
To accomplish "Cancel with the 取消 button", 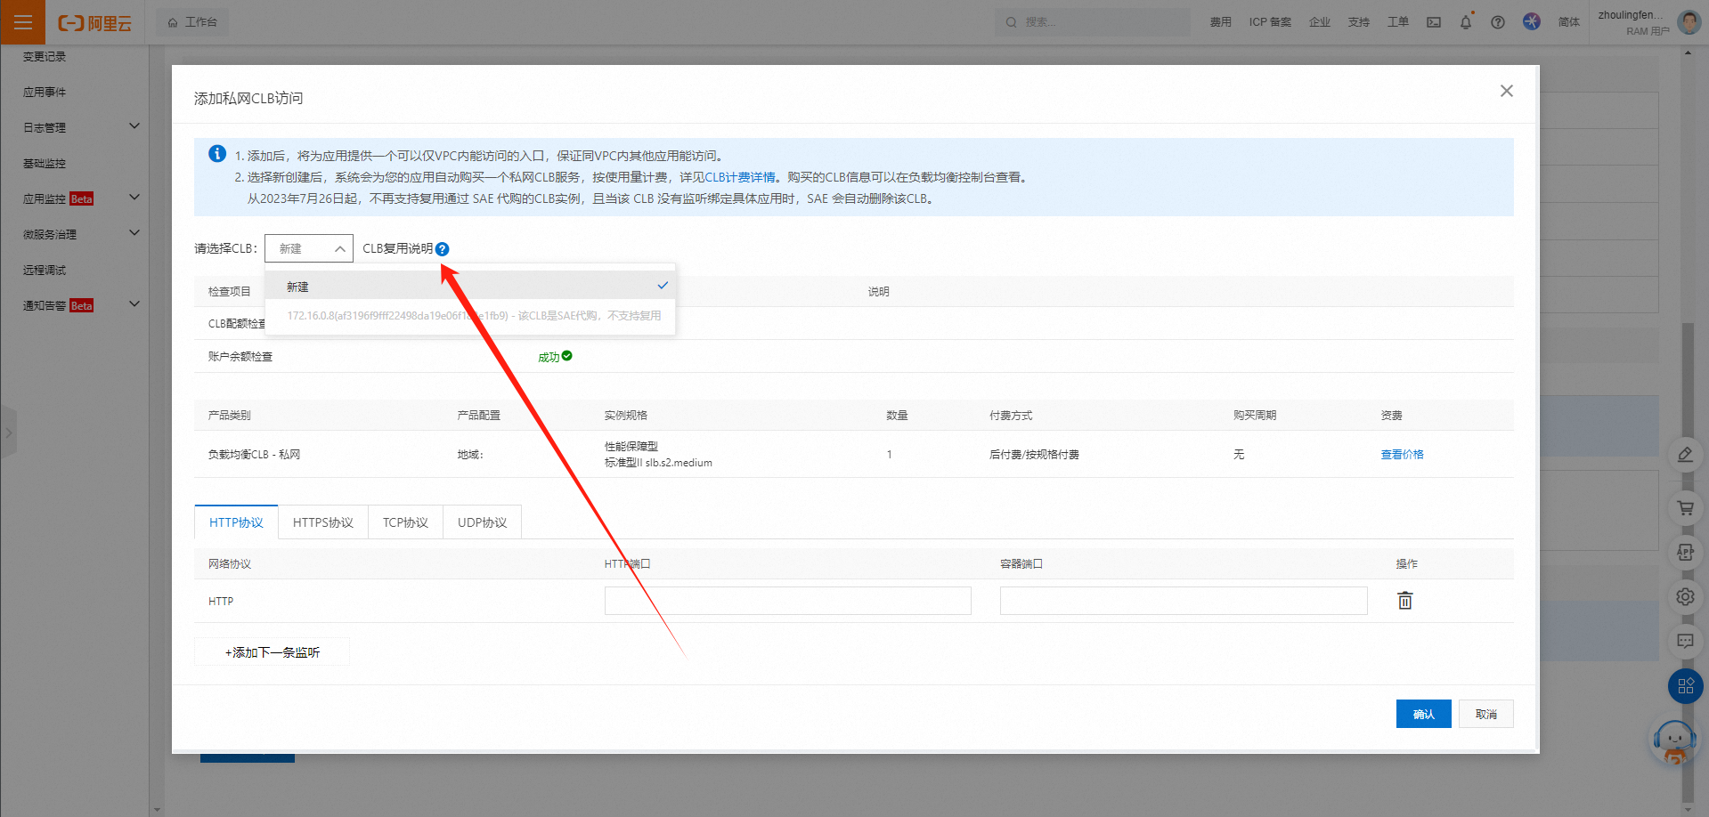I will click(x=1486, y=714).
